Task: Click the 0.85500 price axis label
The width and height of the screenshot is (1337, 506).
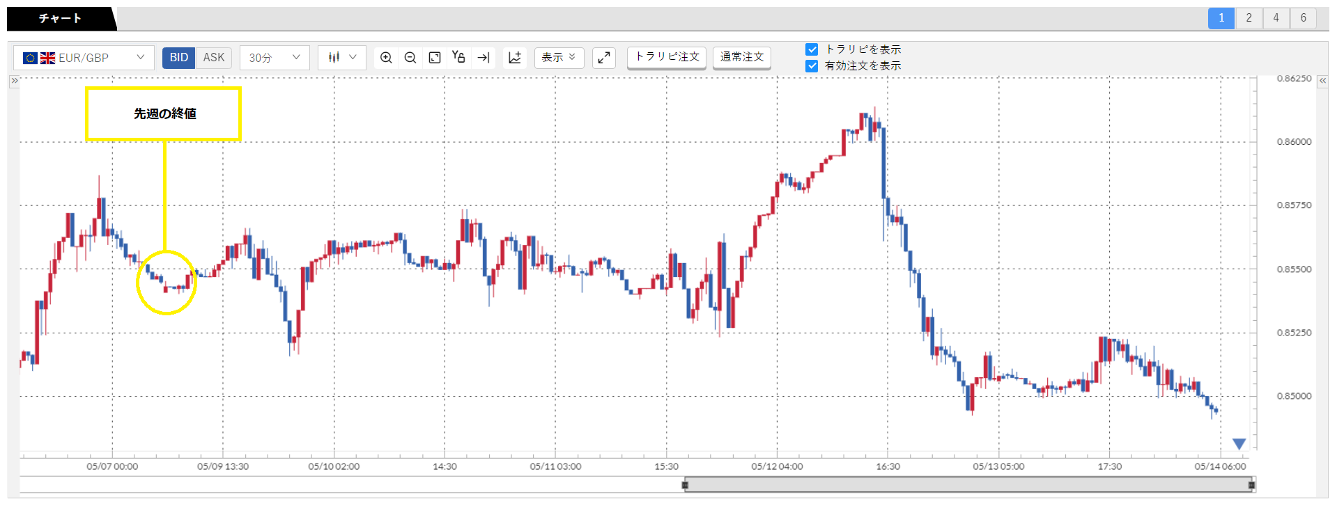Action: pos(1294,269)
